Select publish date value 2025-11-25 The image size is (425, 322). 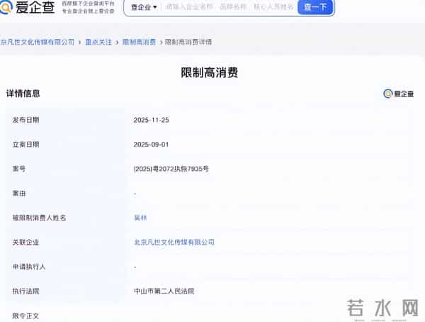coord(152,120)
